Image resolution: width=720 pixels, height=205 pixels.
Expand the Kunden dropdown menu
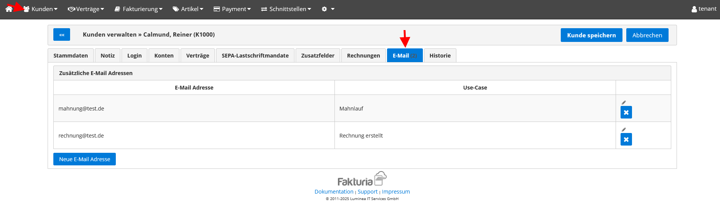pyautogui.click(x=40, y=9)
